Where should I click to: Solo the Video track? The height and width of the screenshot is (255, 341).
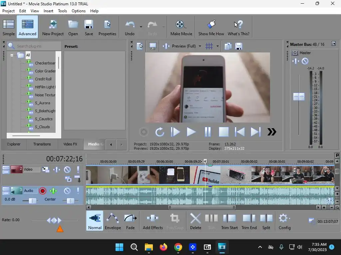click(78, 170)
